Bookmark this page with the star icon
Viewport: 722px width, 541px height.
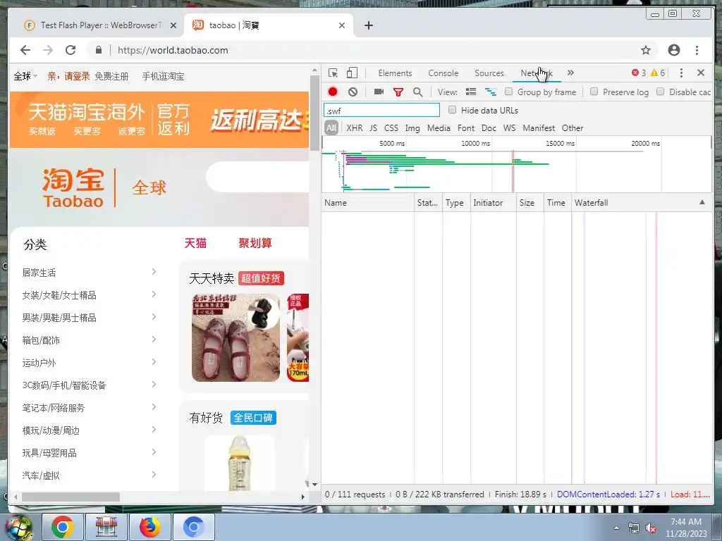[x=646, y=50]
